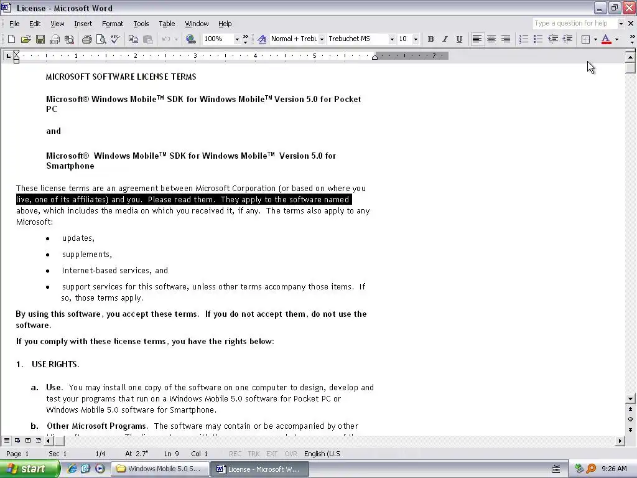
Task: Open a file with the folder icon
Action: (26, 39)
